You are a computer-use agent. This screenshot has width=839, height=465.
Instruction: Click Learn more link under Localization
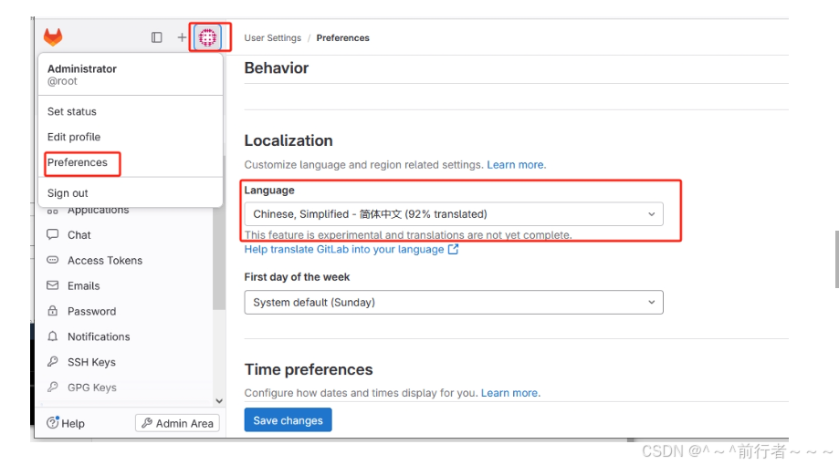(515, 165)
